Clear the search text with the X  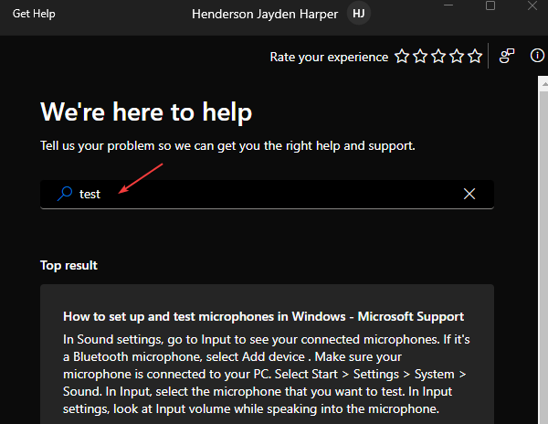pos(469,194)
